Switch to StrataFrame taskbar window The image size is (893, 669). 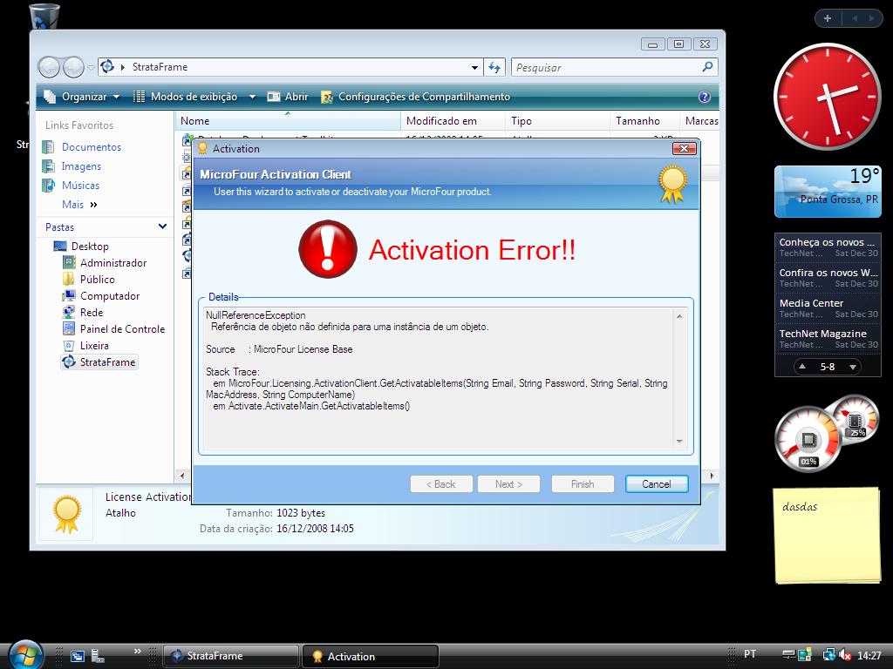coord(230,656)
